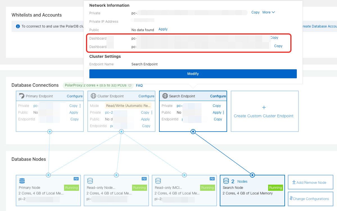Click the Search Node '2 Cores, 4 GB of Local Memory' text
Screen dimensions: 337x211
click(248, 193)
